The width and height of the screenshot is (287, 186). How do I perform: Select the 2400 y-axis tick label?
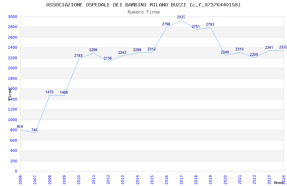(12, 47)
